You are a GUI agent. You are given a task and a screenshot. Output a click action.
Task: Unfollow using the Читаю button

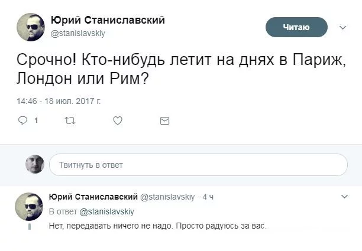coord(296,27)
